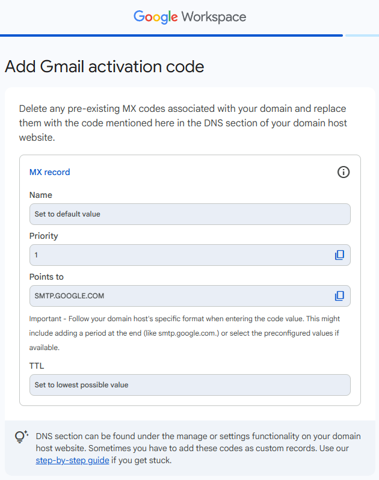Select the Points to field SMTP.GOOGLE.COM
This screenshot has width=379, height=480.
[190, 296]
